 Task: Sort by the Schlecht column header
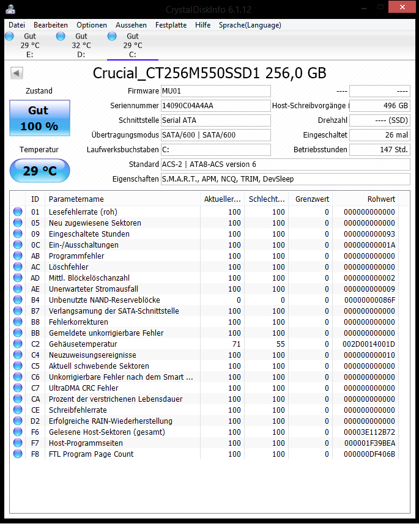tap(267, 199)
